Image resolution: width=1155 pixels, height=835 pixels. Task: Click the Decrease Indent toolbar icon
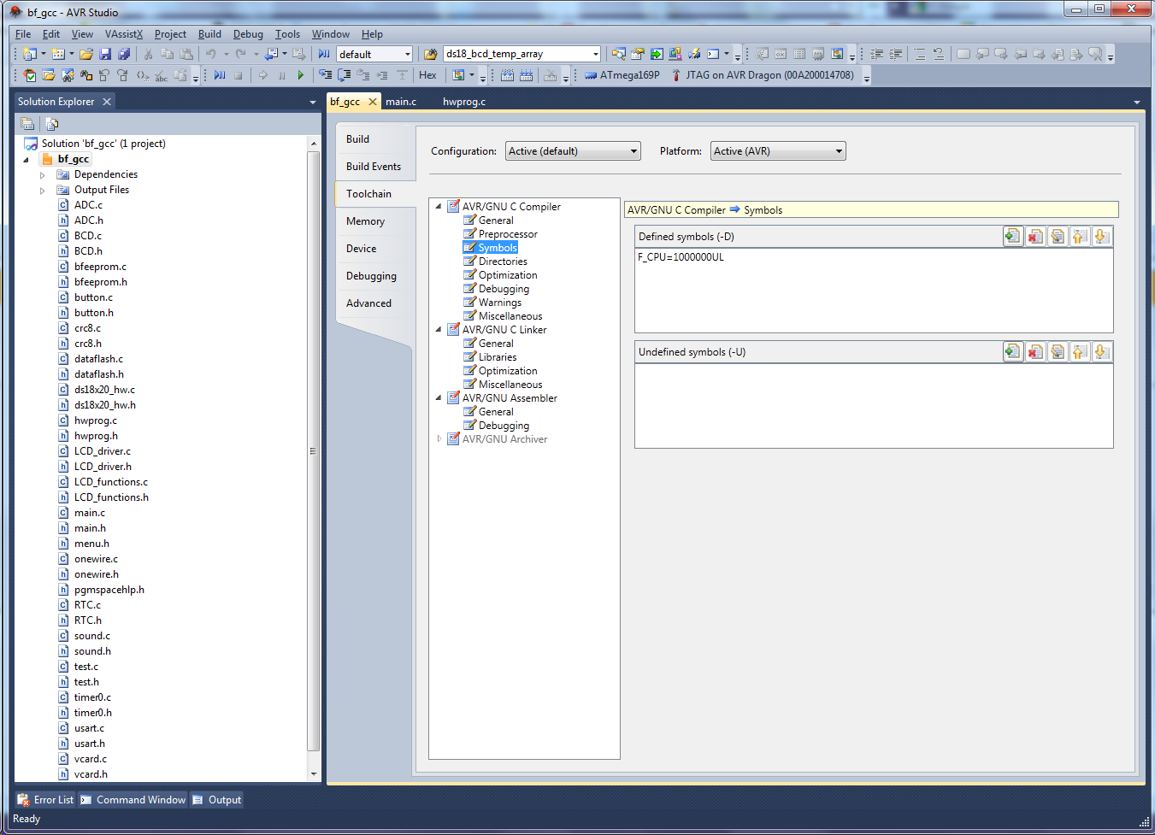877,54
